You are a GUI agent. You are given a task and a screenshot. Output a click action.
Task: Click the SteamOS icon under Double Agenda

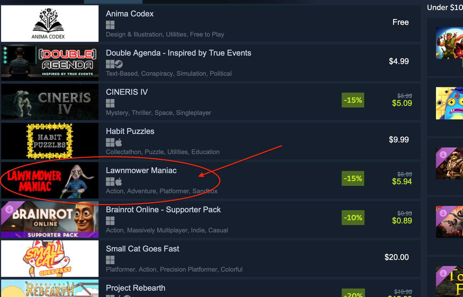click(x=119, y=64)
